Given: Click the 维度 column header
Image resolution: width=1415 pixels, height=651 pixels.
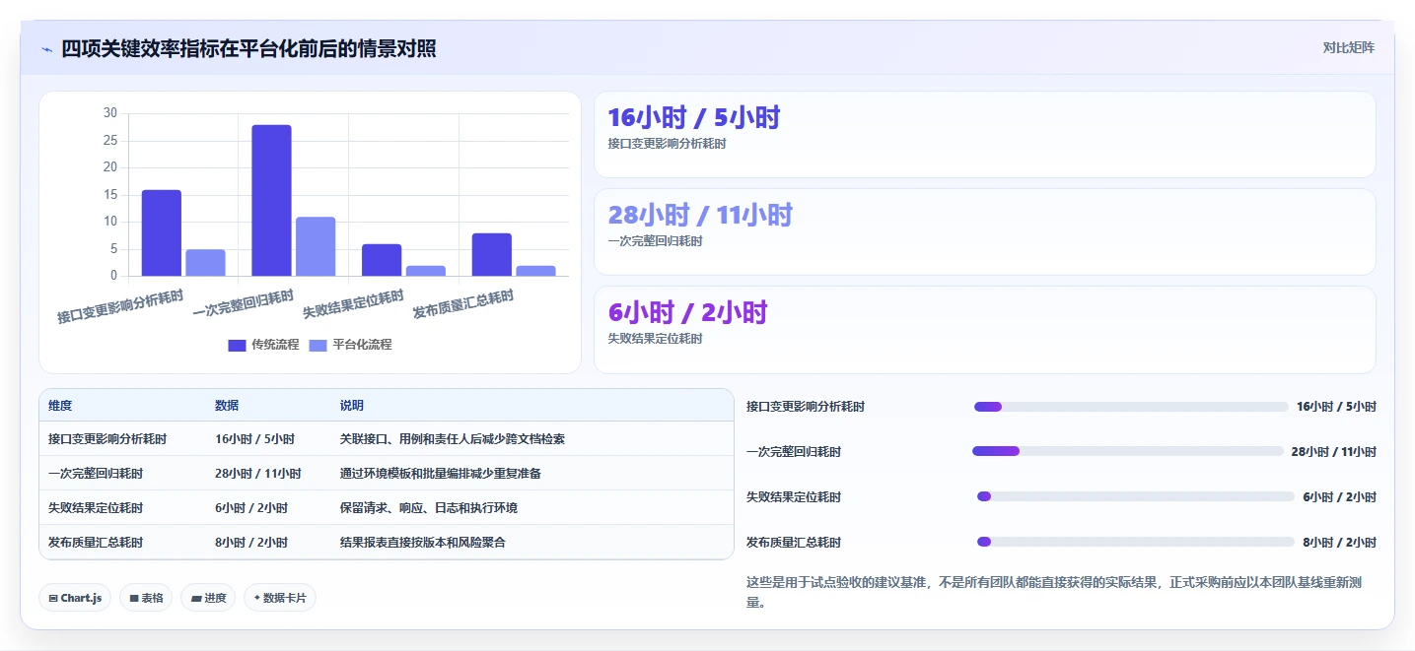Looking at the screenshot, I should [60, 406].
